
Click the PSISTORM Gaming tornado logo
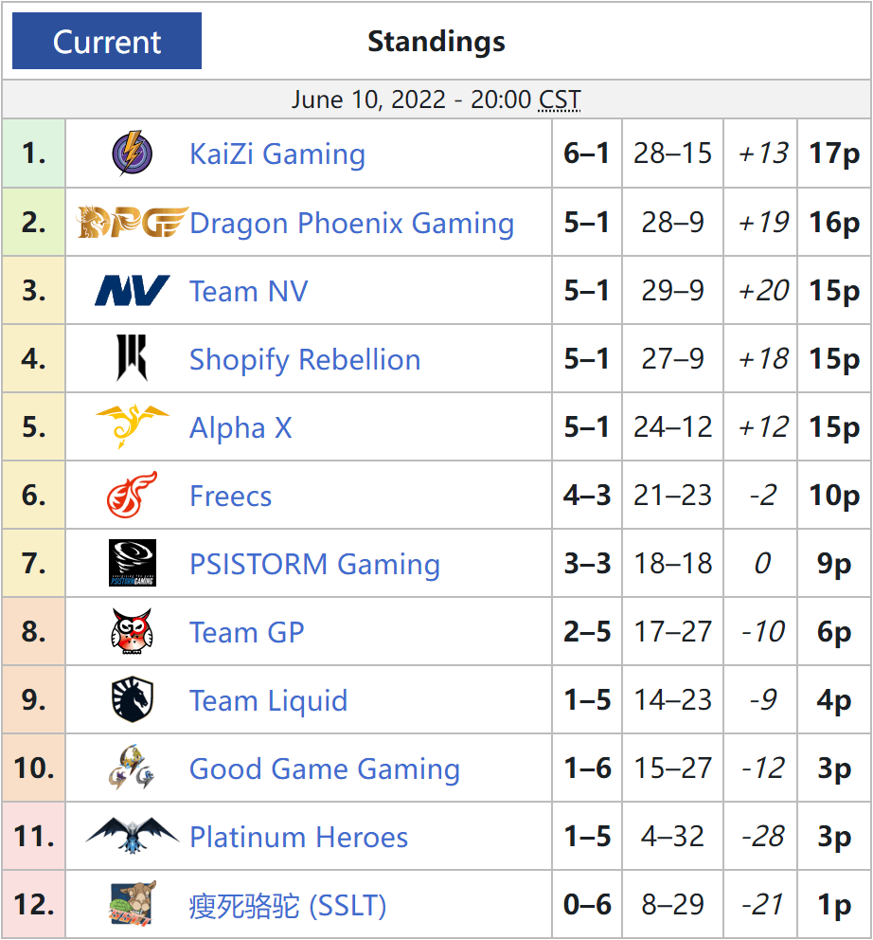pyautogui.click(x=133, y=563)
